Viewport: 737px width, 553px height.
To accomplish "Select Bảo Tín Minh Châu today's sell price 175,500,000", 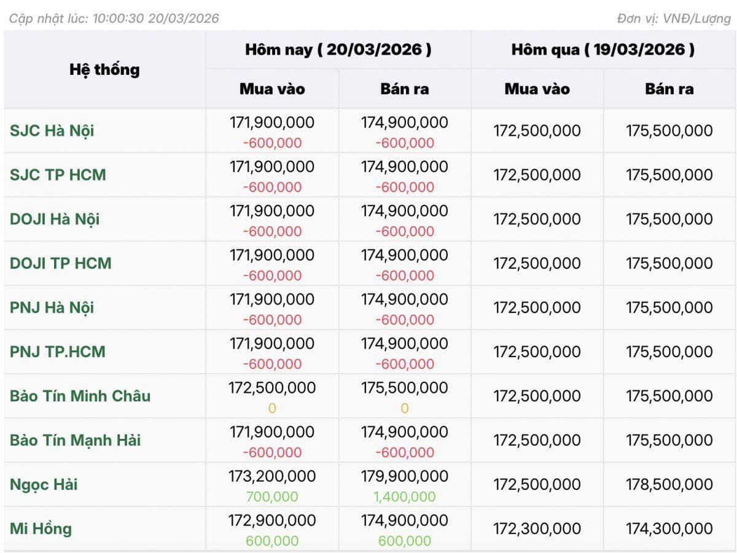I will tap(405, 388).
